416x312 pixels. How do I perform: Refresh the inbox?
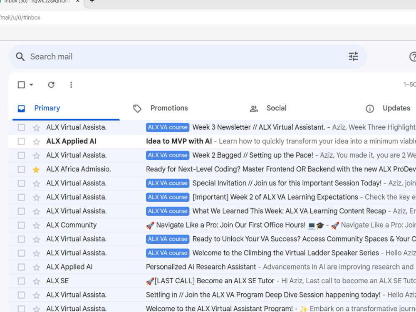pyautogui.click(x=51, y=84)
